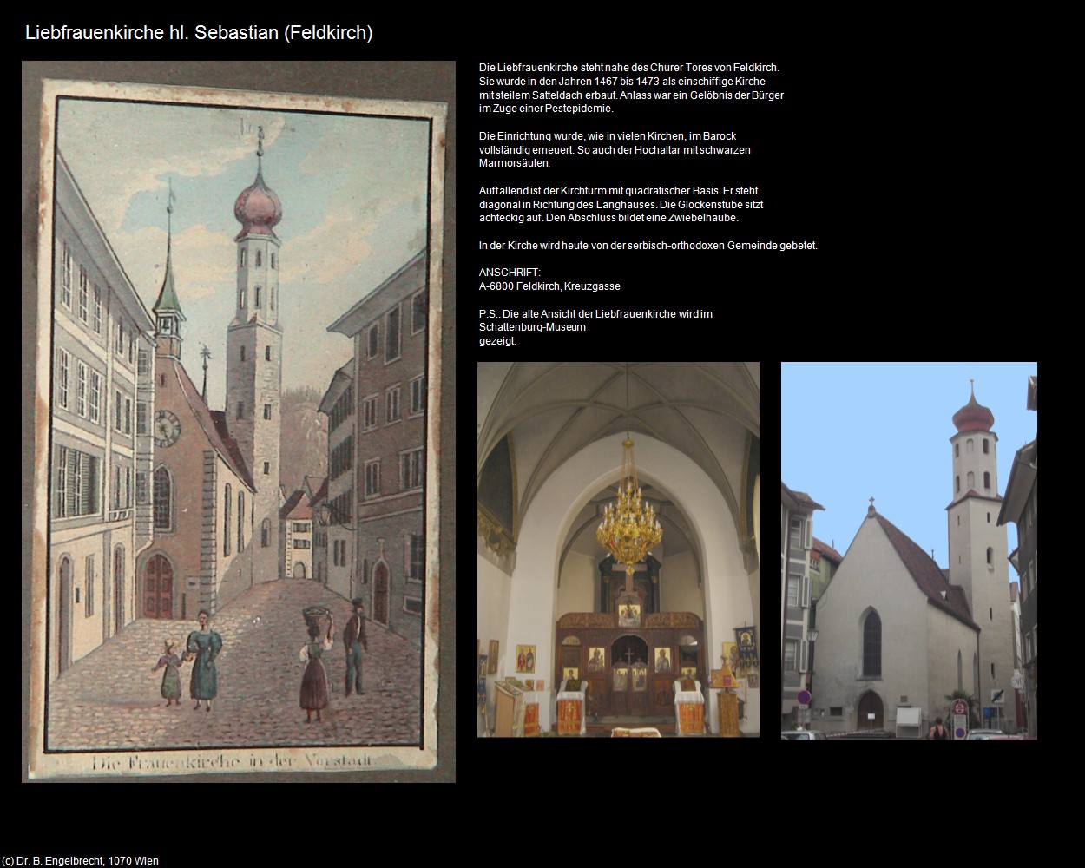Screen dimensions: 1085x868
Task: Click the line 'Sie wurde in den Jahren 1467 bis 1473'
Action: pos(622,82)
